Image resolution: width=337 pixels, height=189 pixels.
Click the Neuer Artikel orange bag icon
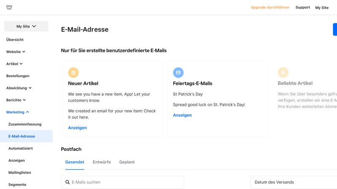73,73
